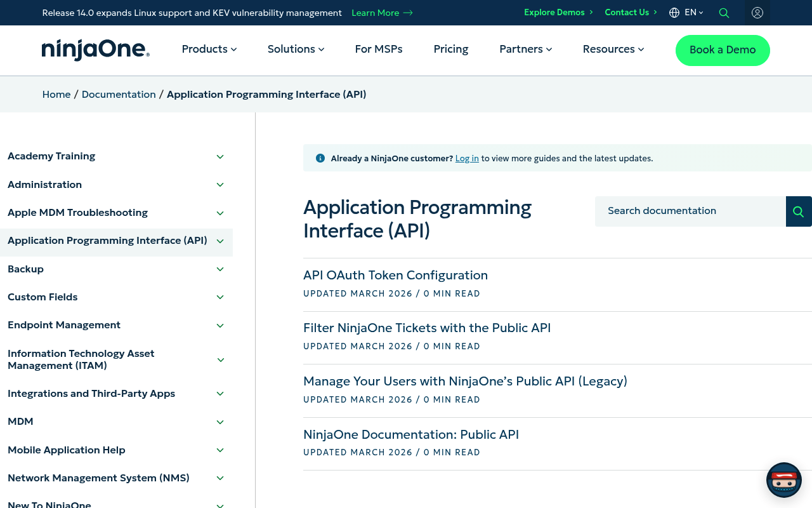Expand Academy Training sidebar section
This screenshot has height=508, width=812.
(220, 157)
